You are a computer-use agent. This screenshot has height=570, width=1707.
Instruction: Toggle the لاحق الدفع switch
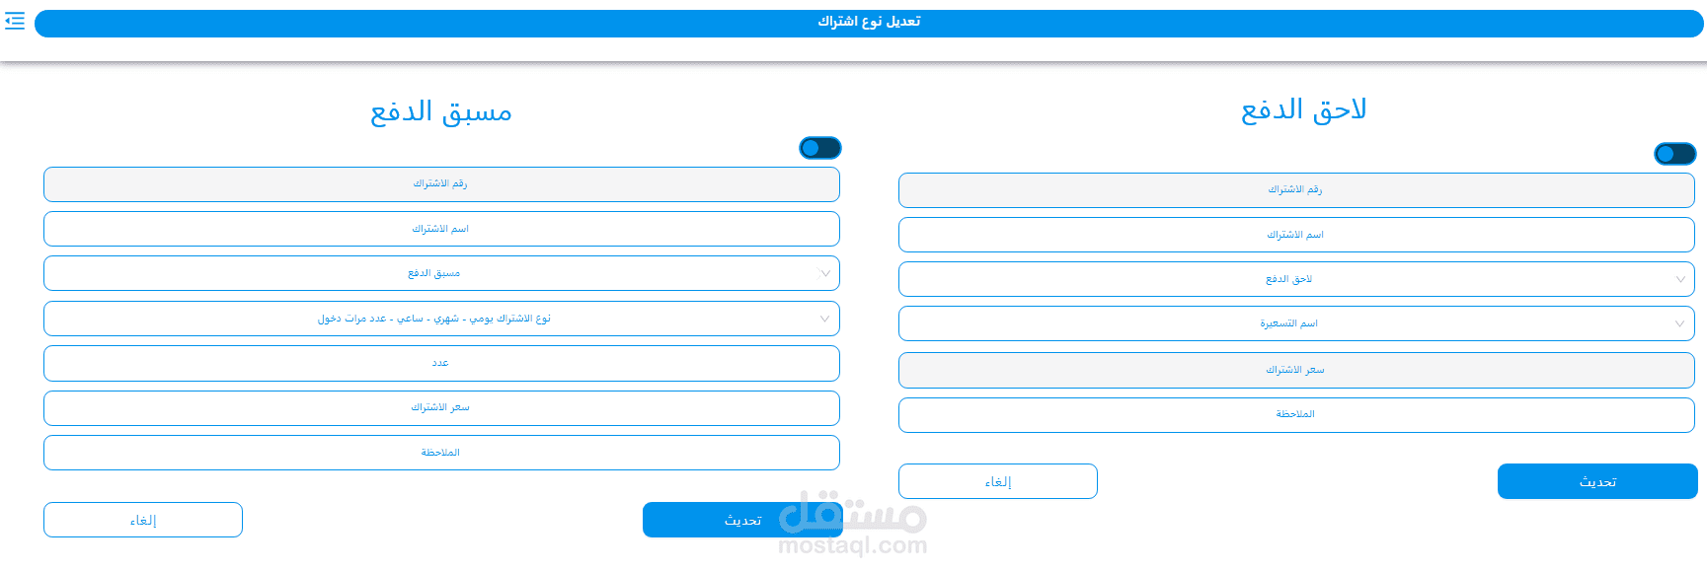tap(1674, 154)
